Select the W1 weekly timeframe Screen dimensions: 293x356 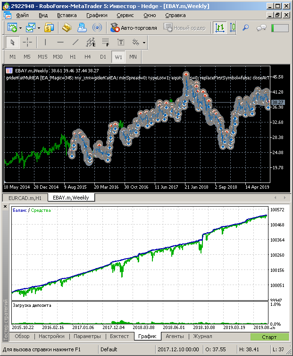tap(118, 57)
